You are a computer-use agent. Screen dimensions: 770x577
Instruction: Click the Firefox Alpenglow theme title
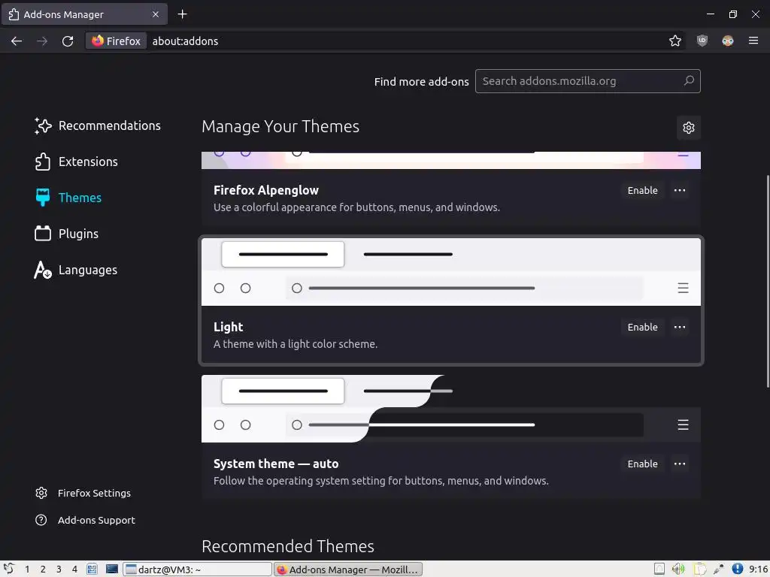pyautogui.click(x=266, y=190)
